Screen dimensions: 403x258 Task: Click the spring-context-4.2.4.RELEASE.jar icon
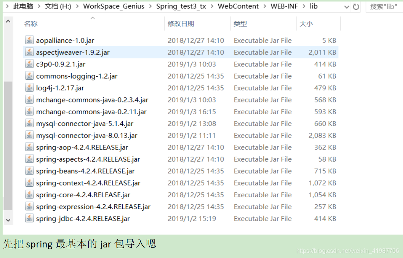click(29, 183)
